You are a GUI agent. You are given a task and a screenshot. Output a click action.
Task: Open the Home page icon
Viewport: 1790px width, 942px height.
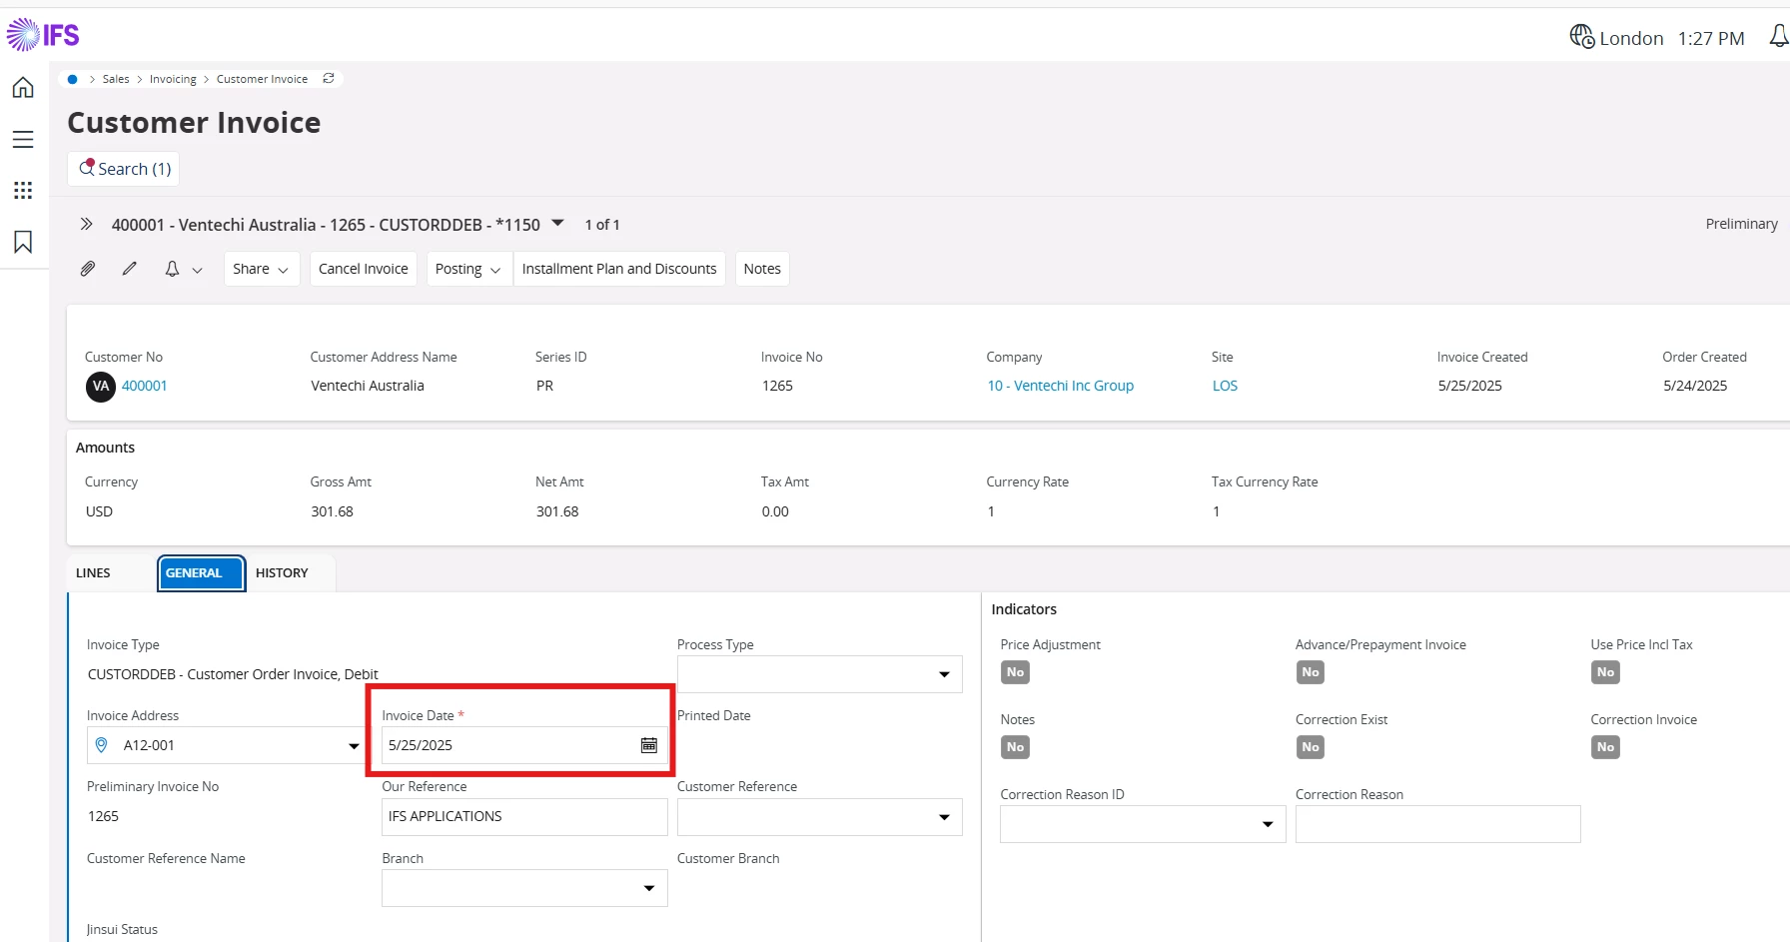[x=23, y=88]
